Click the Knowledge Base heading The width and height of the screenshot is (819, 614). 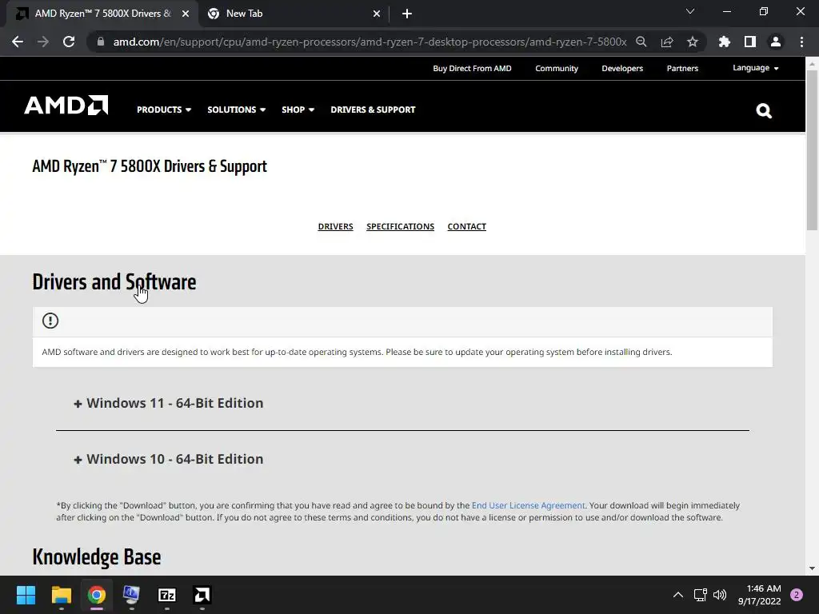tap(97, 557)
